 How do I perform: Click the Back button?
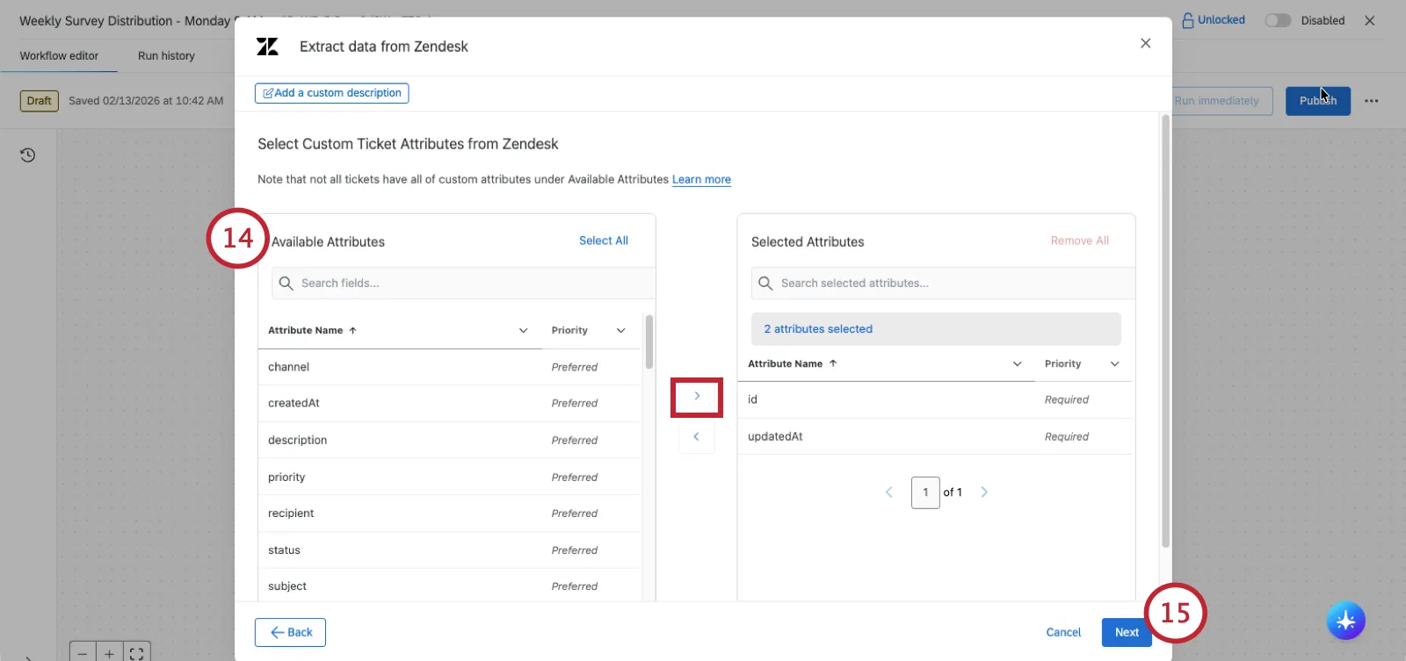click(x=290, y=632)
